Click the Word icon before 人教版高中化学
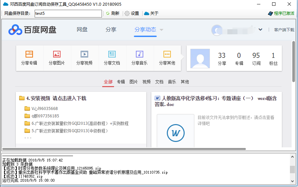Viewport: 298px width, 187px height. [x=157, y=98]
